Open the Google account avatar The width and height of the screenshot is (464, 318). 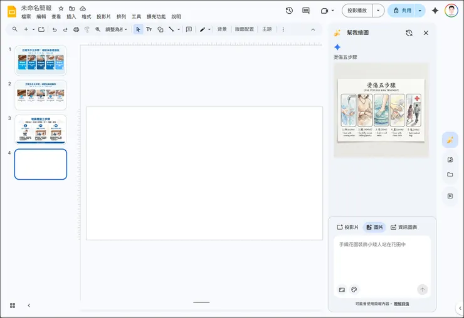(451, 11)
